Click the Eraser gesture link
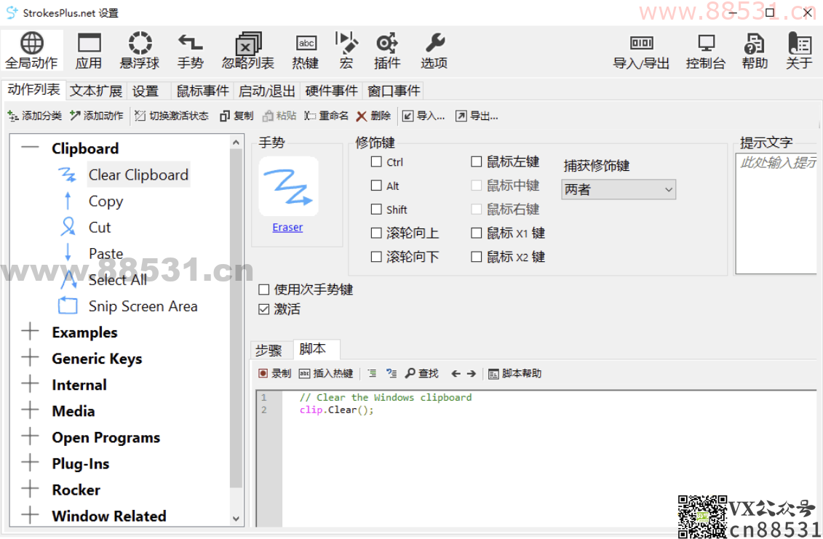This screenshot has height=539, width=823. tap(287, 227)
